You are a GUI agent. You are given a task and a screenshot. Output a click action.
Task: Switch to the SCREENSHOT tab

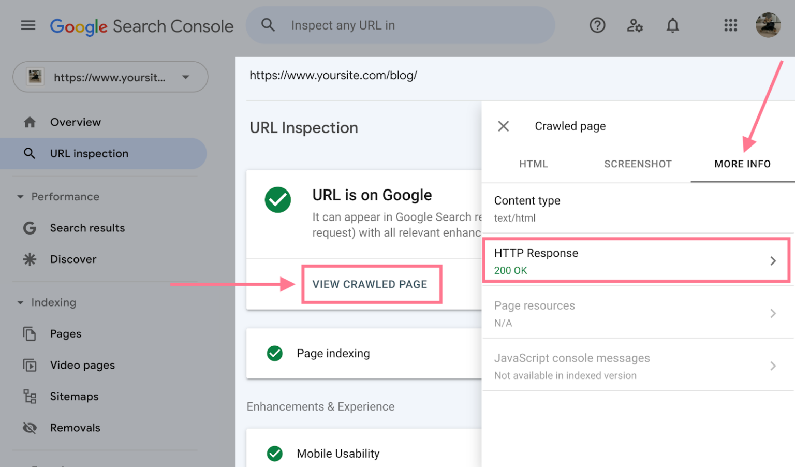click(x=638, y=164)
